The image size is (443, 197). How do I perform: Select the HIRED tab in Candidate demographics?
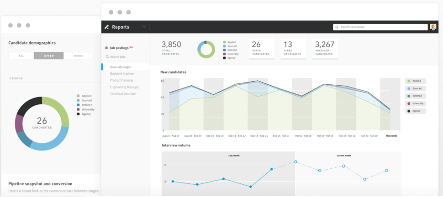coord(79,56)
